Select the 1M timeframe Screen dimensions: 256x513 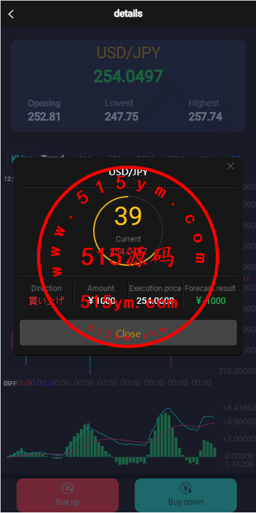point(84,157)
